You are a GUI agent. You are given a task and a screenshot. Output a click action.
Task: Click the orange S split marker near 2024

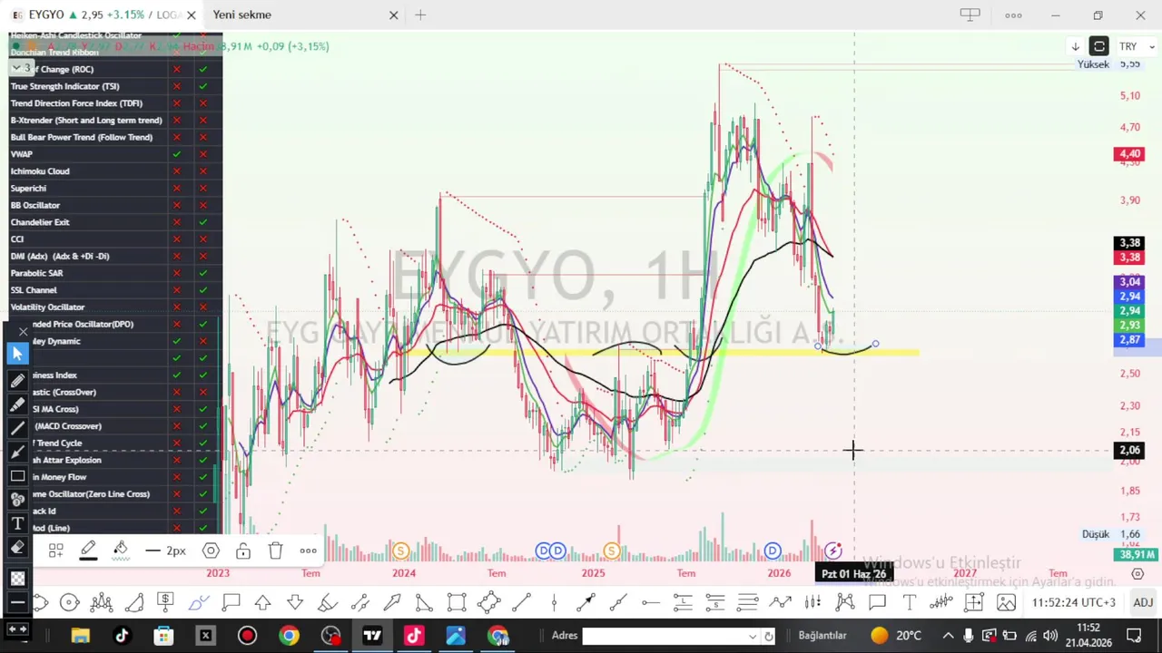click(400, 551)
